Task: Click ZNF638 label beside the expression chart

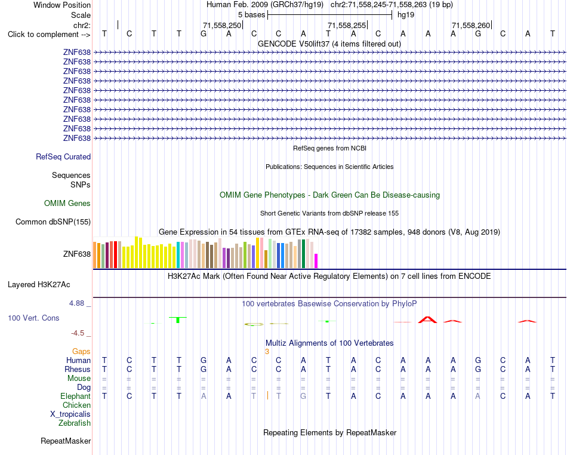Action: click(76, 254)
